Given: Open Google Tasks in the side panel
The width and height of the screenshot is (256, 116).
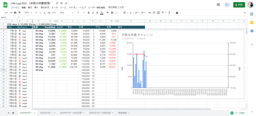Looking at the screenshot, I should tap(252, 31).
